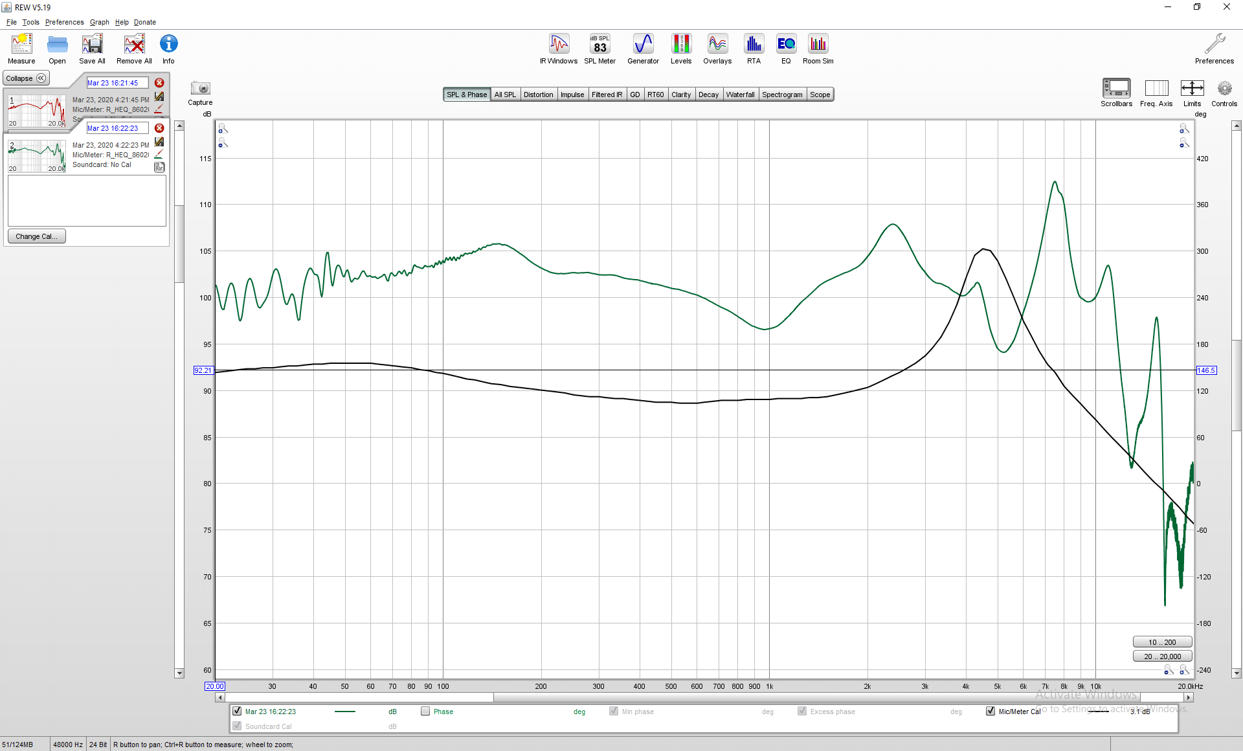Remove measurement Mar 23 16:21:45
Image resolution: width=1243 pixels, height=751 pixels.
point(159,83)
